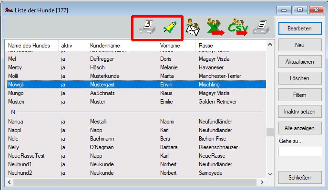Click into the Gehe zu input field
Image resolution: width=328 pixels, height=190 pixels.
(299, 152)
